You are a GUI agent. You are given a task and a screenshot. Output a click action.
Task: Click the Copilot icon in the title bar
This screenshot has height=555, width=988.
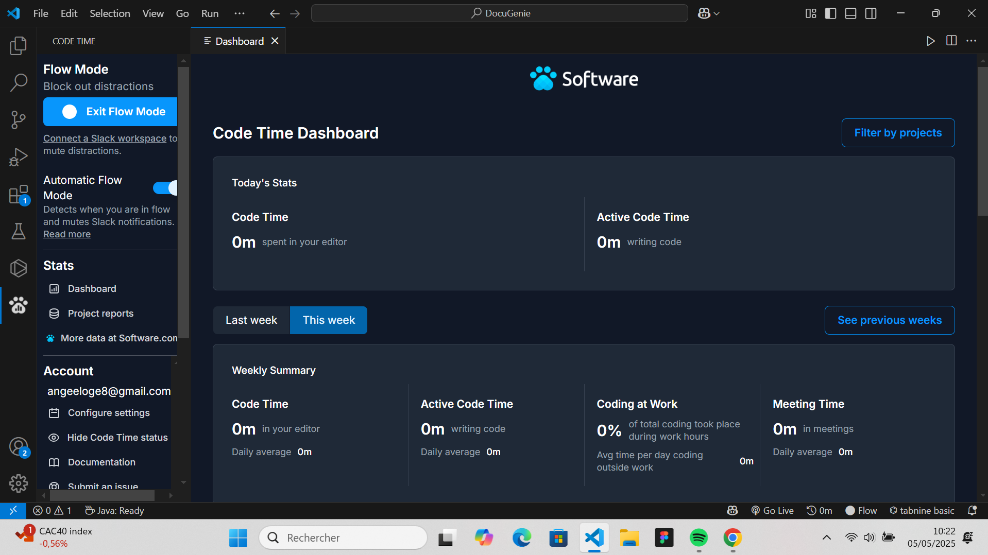pyautogui.click(x=704, y=13)
